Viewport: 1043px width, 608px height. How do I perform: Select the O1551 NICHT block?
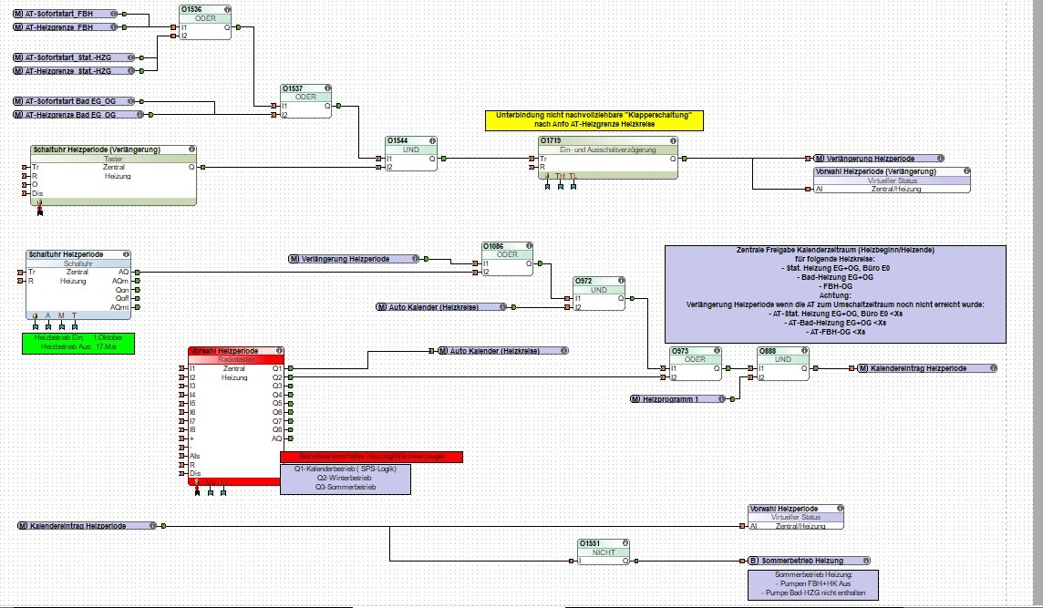[x=604, y=552]
